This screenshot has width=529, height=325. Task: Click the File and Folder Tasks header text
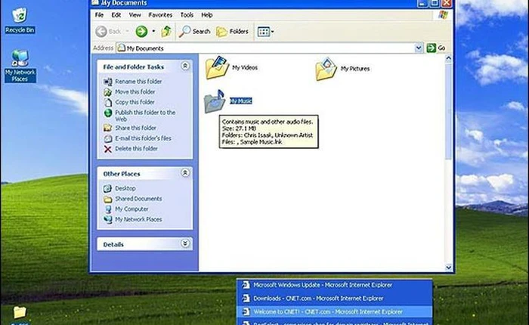click(133, 67)
